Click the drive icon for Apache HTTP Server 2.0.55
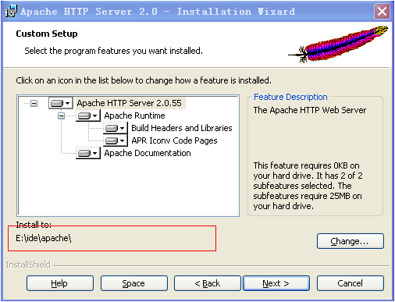 pyautogui.click(x=57, y=103)
